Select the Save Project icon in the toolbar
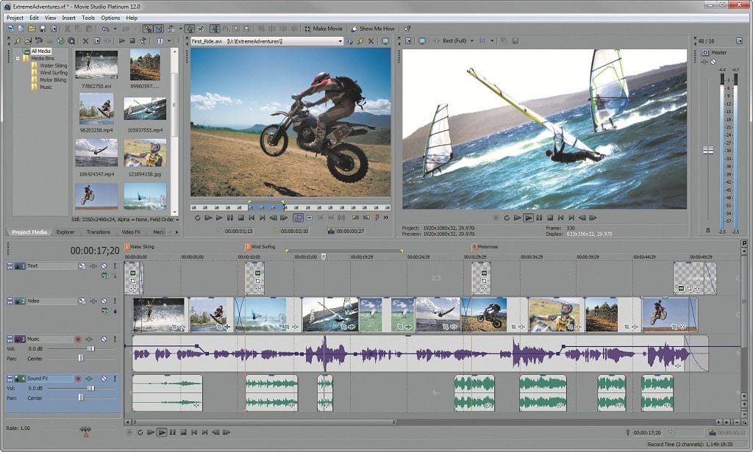 [x=43, y=30]
